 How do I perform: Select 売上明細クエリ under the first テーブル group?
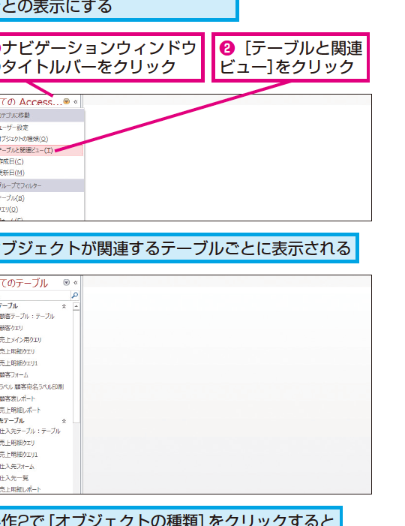[x=17, y=352]
